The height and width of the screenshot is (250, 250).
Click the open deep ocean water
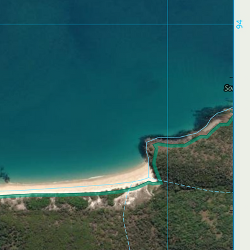click(83, 83)
